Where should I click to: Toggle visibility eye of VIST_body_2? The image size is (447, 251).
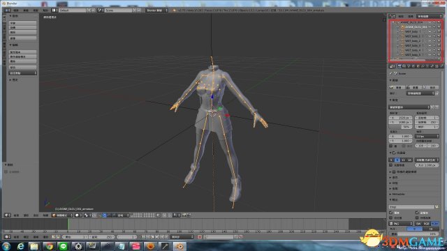[x=430, y=41]
